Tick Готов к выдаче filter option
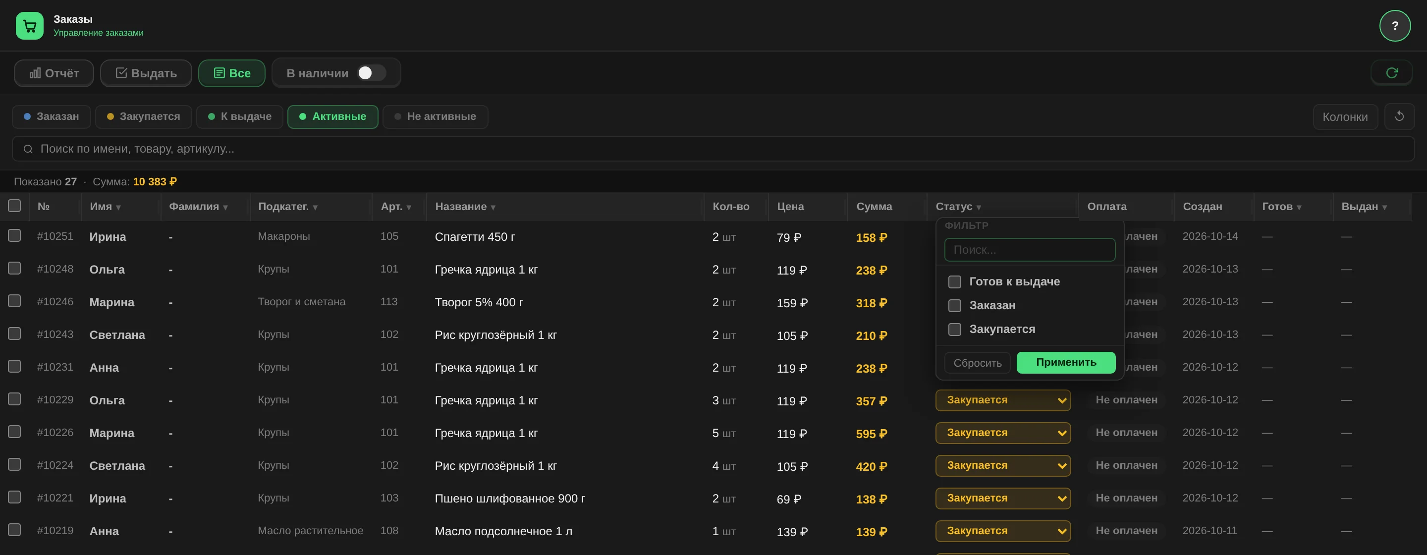The width and height of the screenshot is (1427, 555). pyautogui.click(x=954, y=282)
